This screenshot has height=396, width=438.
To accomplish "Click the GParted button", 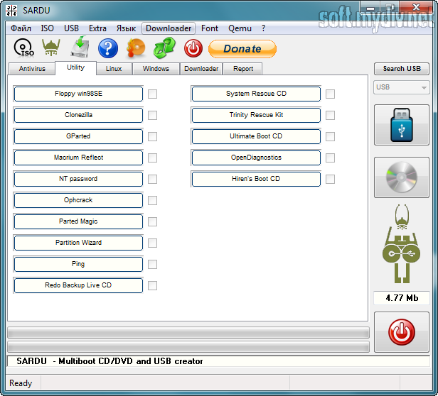I will (x=78, y=136).
